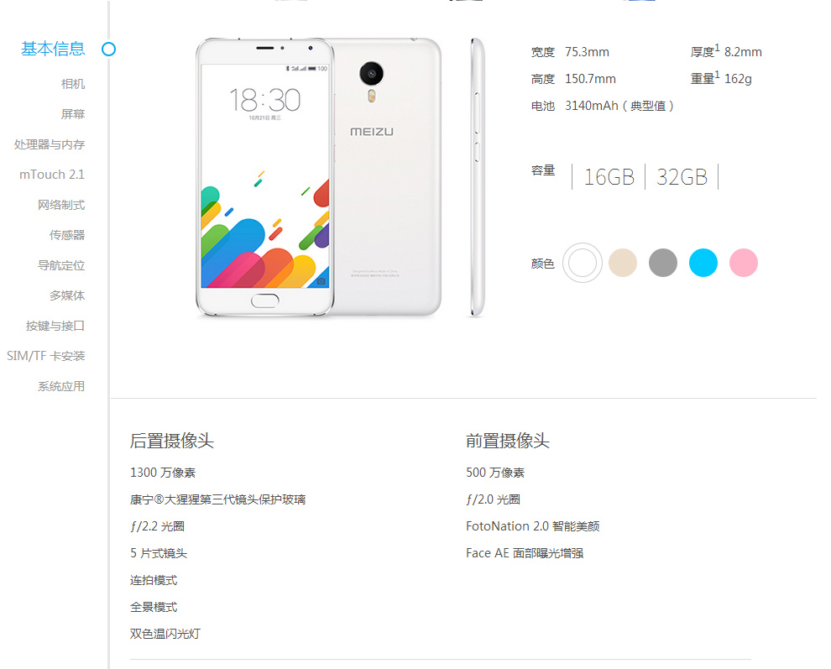Image resolution: width=831 pixels, height=669 pixels.
Task: Choose the 16GB capacity option
Action: point(609,177)
